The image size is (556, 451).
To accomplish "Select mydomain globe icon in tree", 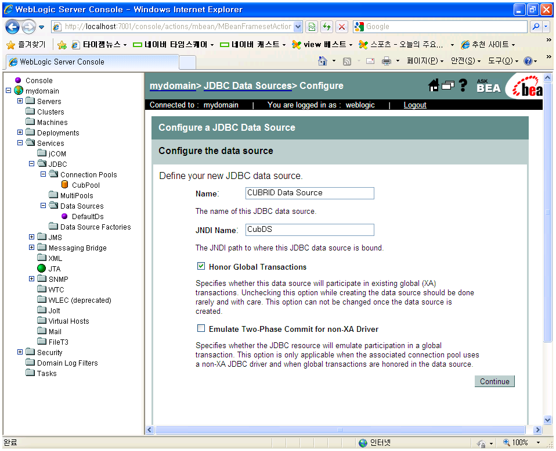I will click(x=19, y=91).
